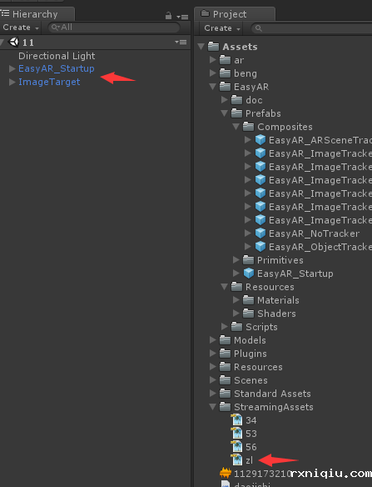
Task: Click the Assets root folder icon
Action: click(x=213, y=47)
